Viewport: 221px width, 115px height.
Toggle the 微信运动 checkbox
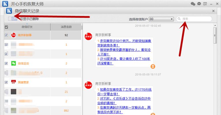click(6, 63)
